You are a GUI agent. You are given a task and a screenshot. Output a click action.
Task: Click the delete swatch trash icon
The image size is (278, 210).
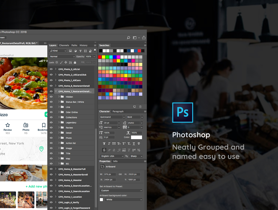140,107
